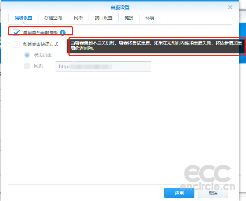246x201 pixels.
Task: Click the 应用 button
Action: (x=179, y=193)
